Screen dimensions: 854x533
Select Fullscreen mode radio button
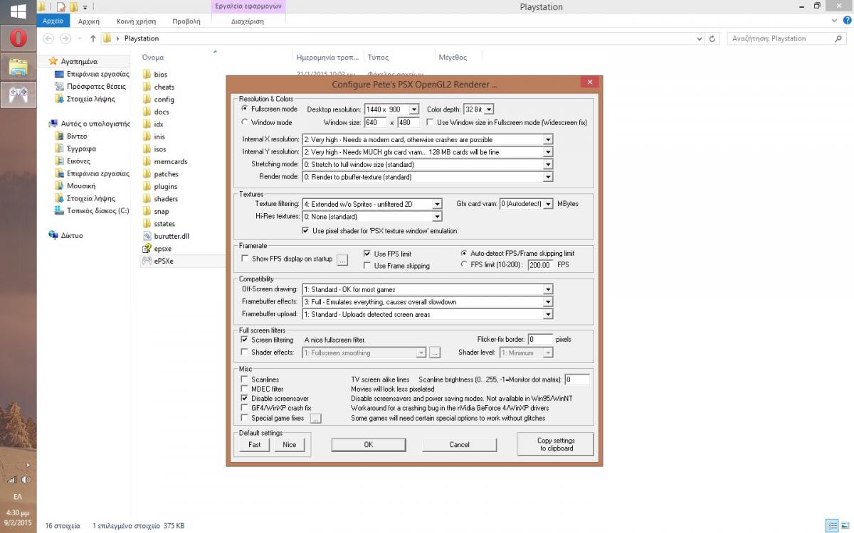[245, 109]
